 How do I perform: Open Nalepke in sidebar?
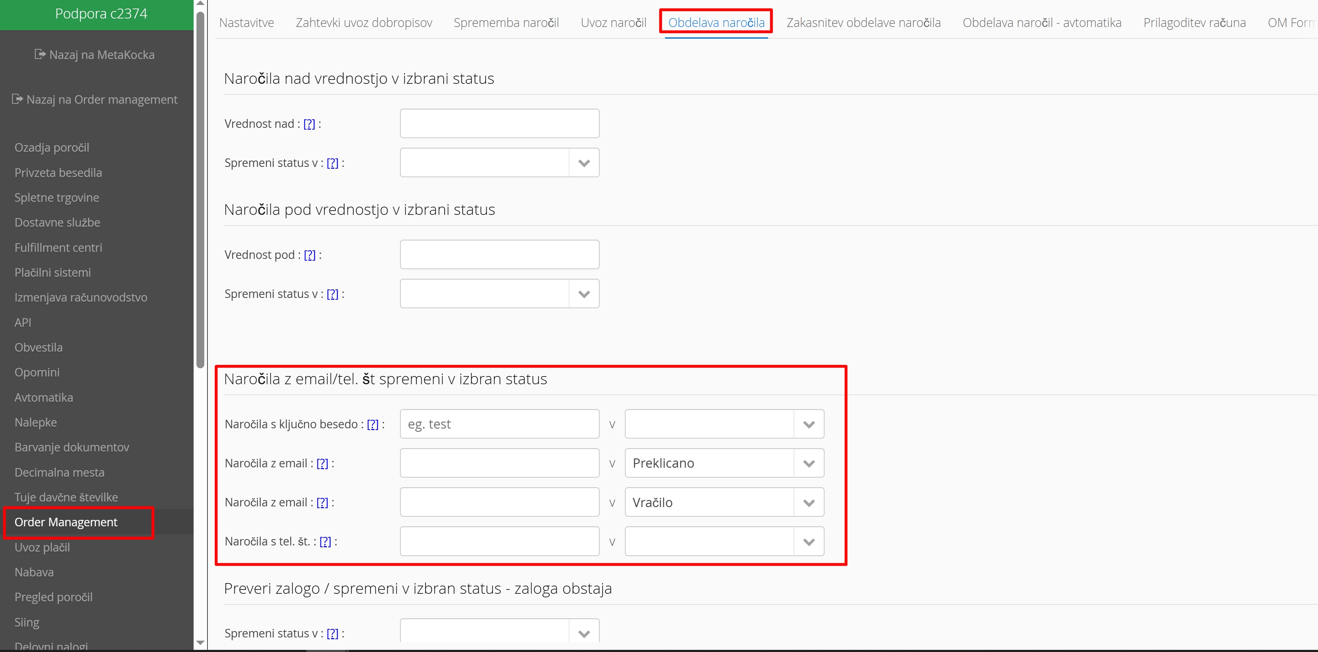36,422
